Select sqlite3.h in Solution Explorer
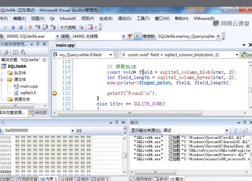The image size is (252, 181). tap(28, 93)
